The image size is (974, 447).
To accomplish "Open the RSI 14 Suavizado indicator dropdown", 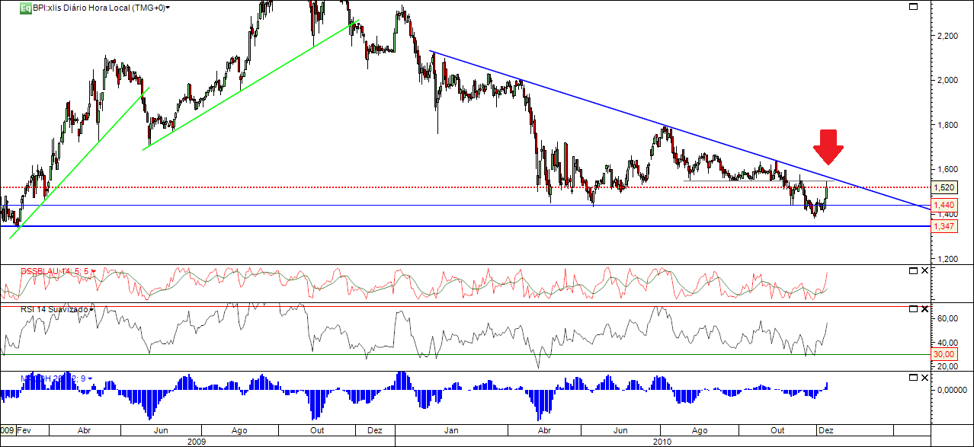I will click(x=91, y=309).
